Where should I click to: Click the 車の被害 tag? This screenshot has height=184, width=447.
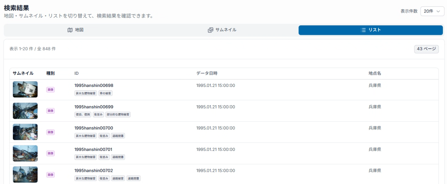[x=106, y=93]
